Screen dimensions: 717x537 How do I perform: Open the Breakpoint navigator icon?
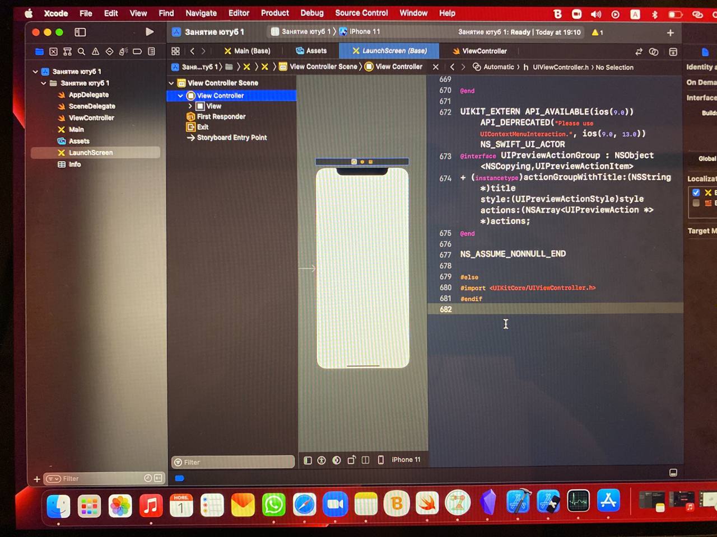coord(137,51)
